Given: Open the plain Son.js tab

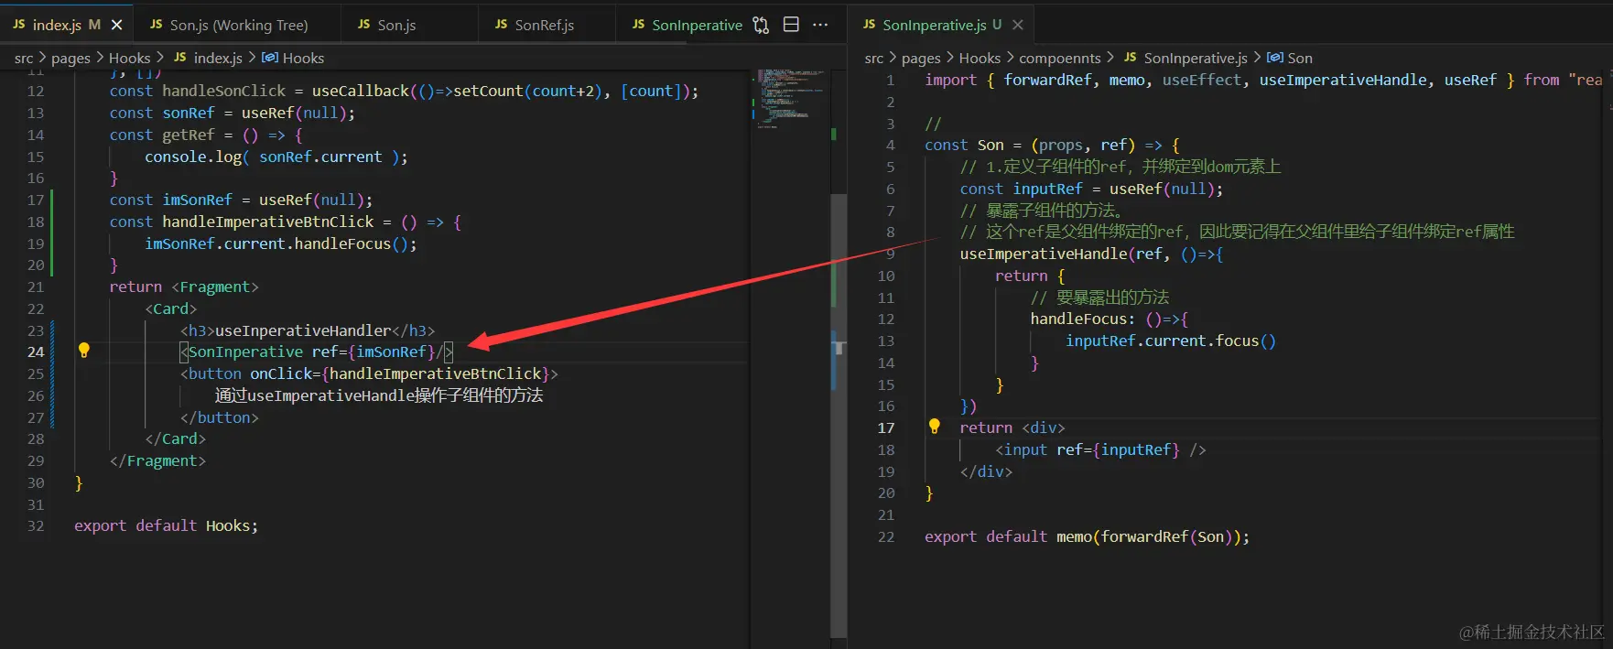Looking at the screenshot, I should click(395, 25).
